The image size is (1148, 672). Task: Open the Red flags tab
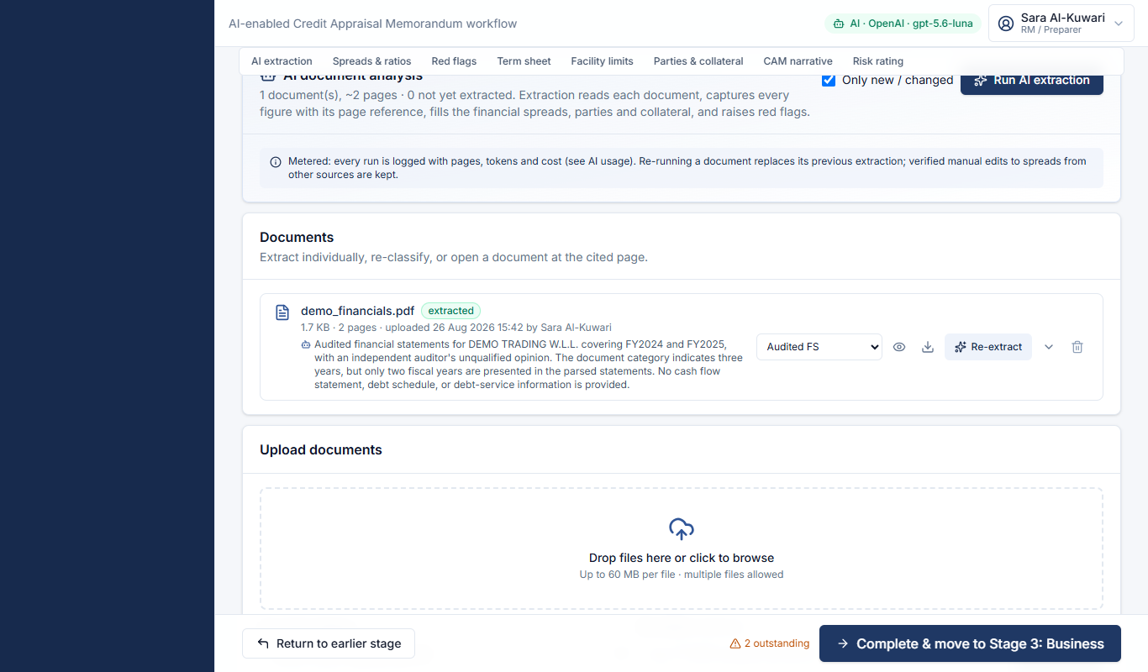(x=454, y=61)
